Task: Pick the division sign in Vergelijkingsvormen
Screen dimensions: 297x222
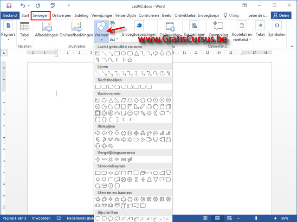Action: pyautogui.click(x=117, y=159)
